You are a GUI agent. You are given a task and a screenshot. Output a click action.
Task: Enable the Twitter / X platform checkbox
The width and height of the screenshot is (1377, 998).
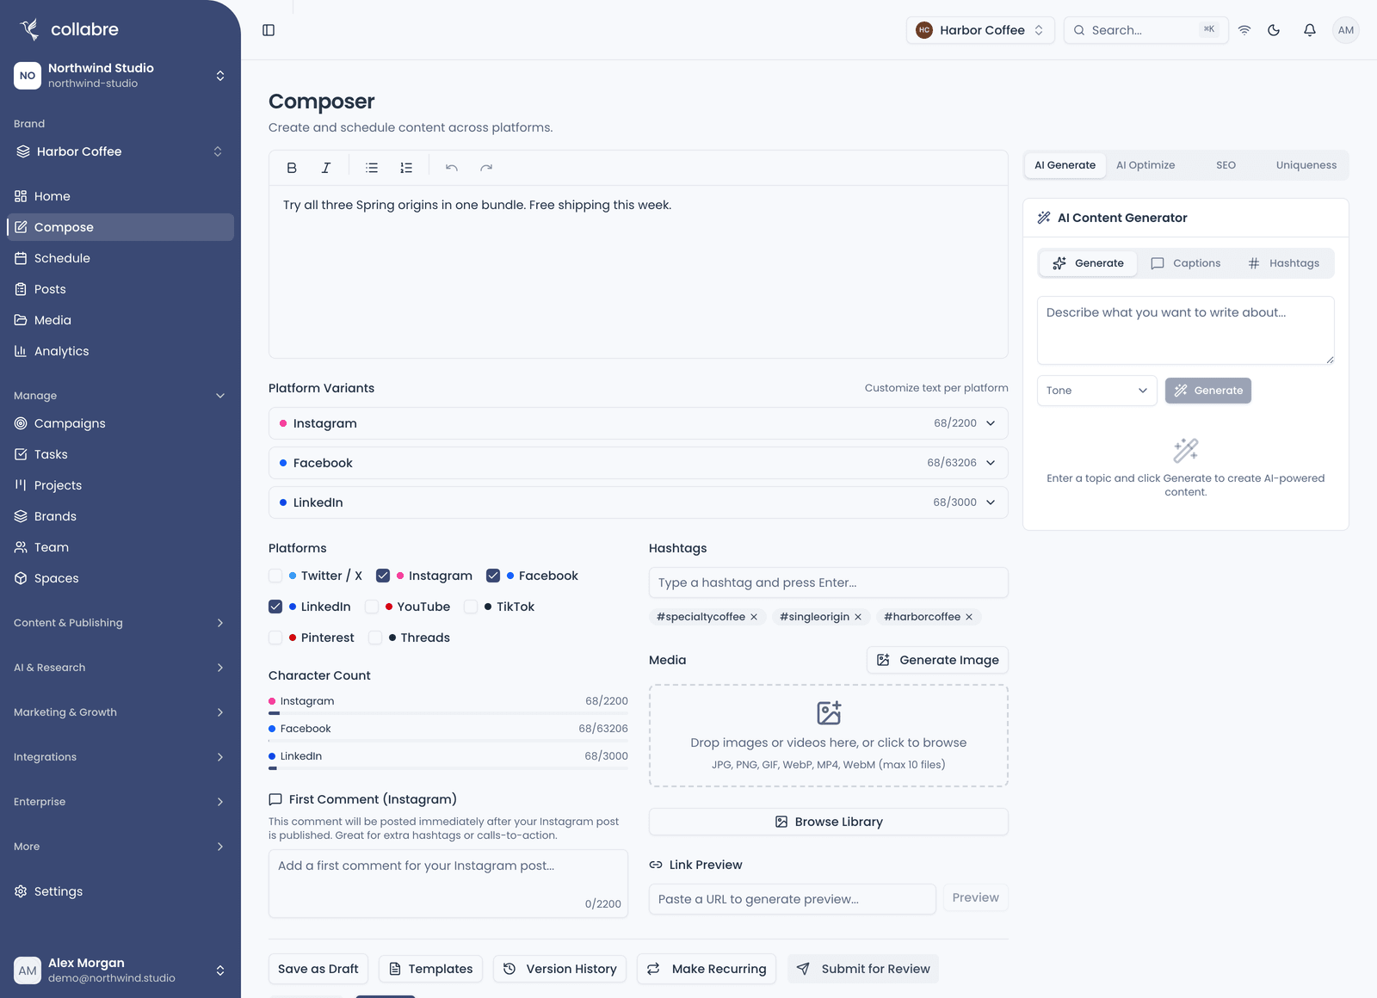[x=275, y=576]
